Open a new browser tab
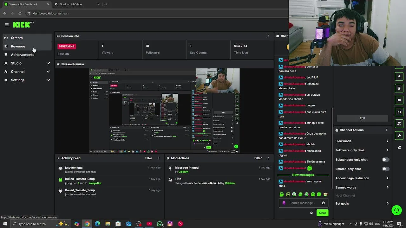 [106, 4]
